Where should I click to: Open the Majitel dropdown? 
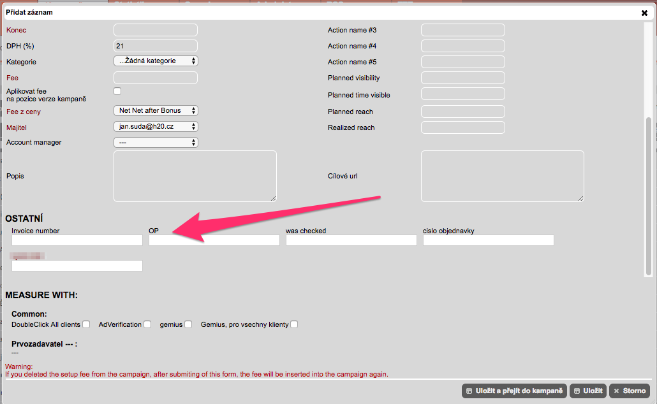[x=156, y=127]
